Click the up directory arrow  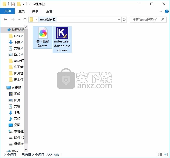pos(25,19)
